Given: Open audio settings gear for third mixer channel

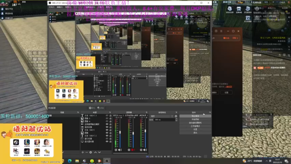Looking at the screenshot, I should pyautogui.click(x=141, y=150).
